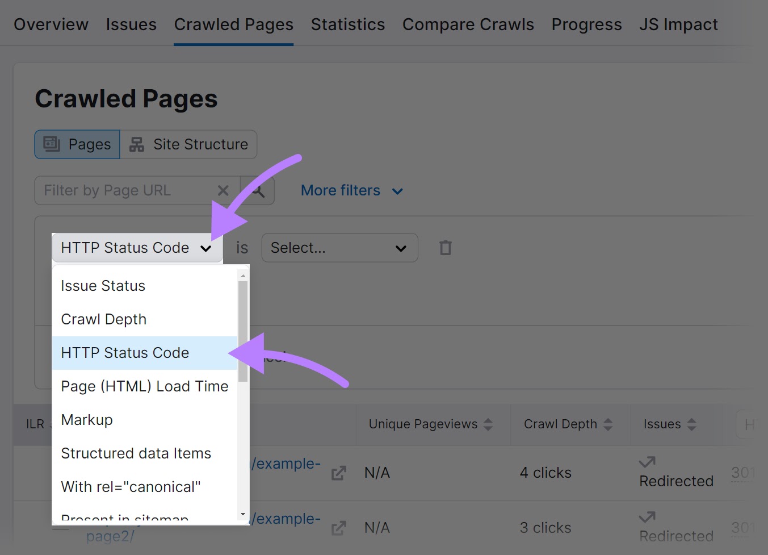768x555 pixels.
Task: Open the /example-page2/ link
Action: coord(111,536)
